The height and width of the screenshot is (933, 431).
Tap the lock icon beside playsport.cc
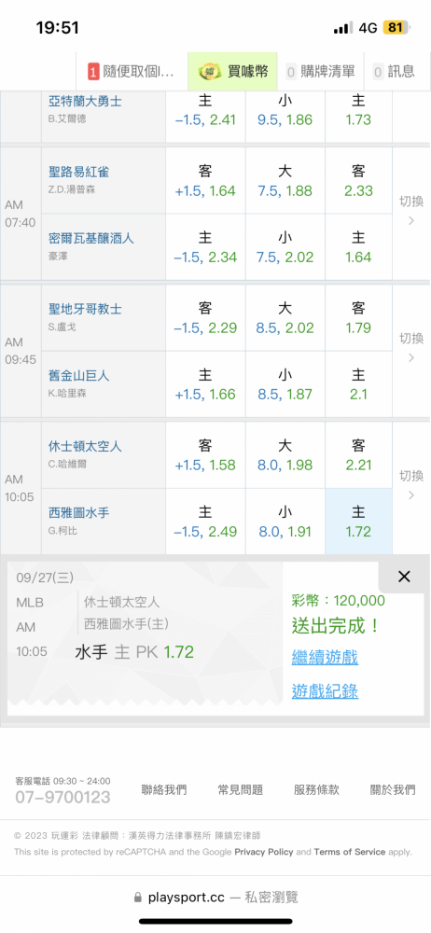pos(138,897)
